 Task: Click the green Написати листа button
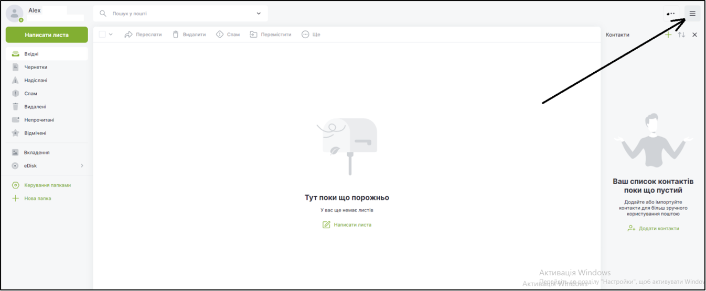(x=47, y=35)
